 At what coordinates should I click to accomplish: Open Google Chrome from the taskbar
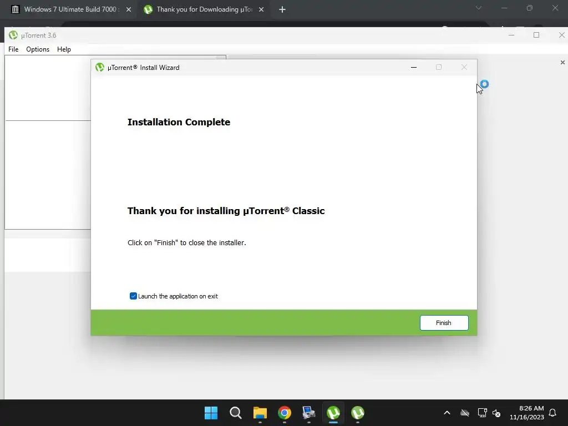click(x=285, y=413)
